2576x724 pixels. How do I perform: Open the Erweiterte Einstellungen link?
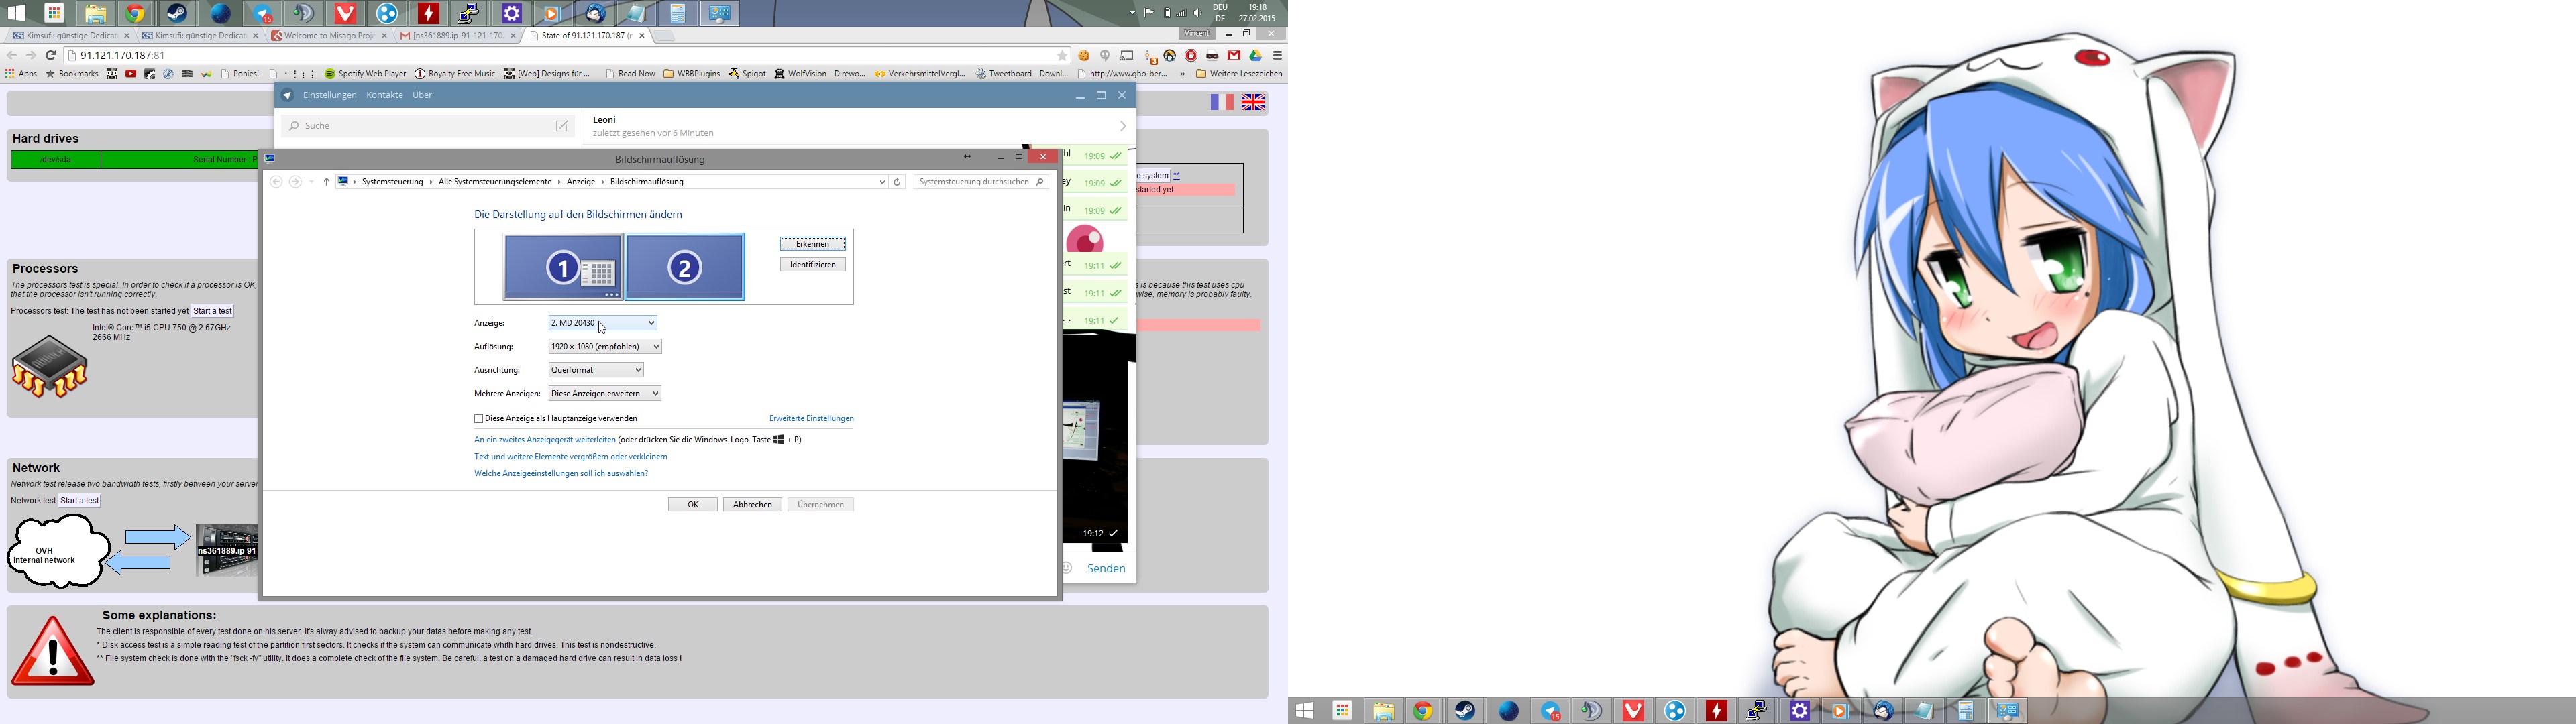(811, 419)
